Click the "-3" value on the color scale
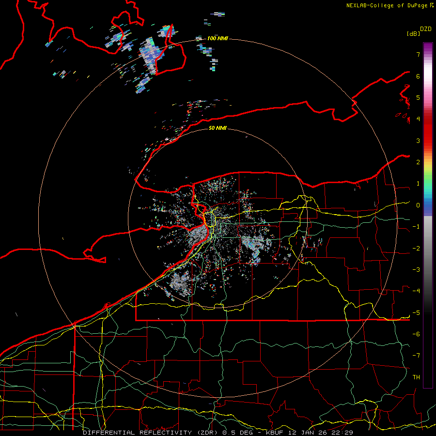The width and height of the screenshot is (436, 436). click(416, 270)
